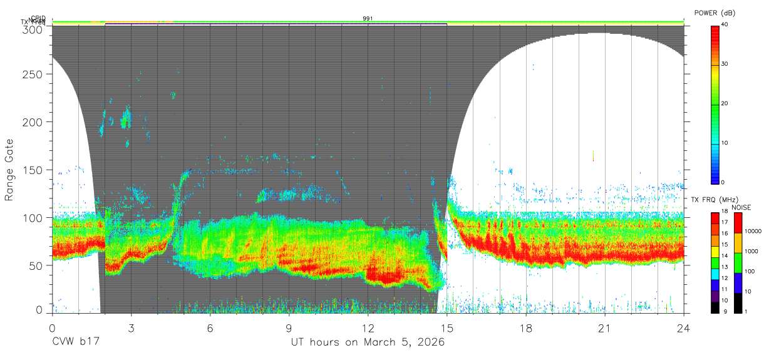Click the x-axis tick label '15'
The image size is (769, 355).
coord(447,327)
